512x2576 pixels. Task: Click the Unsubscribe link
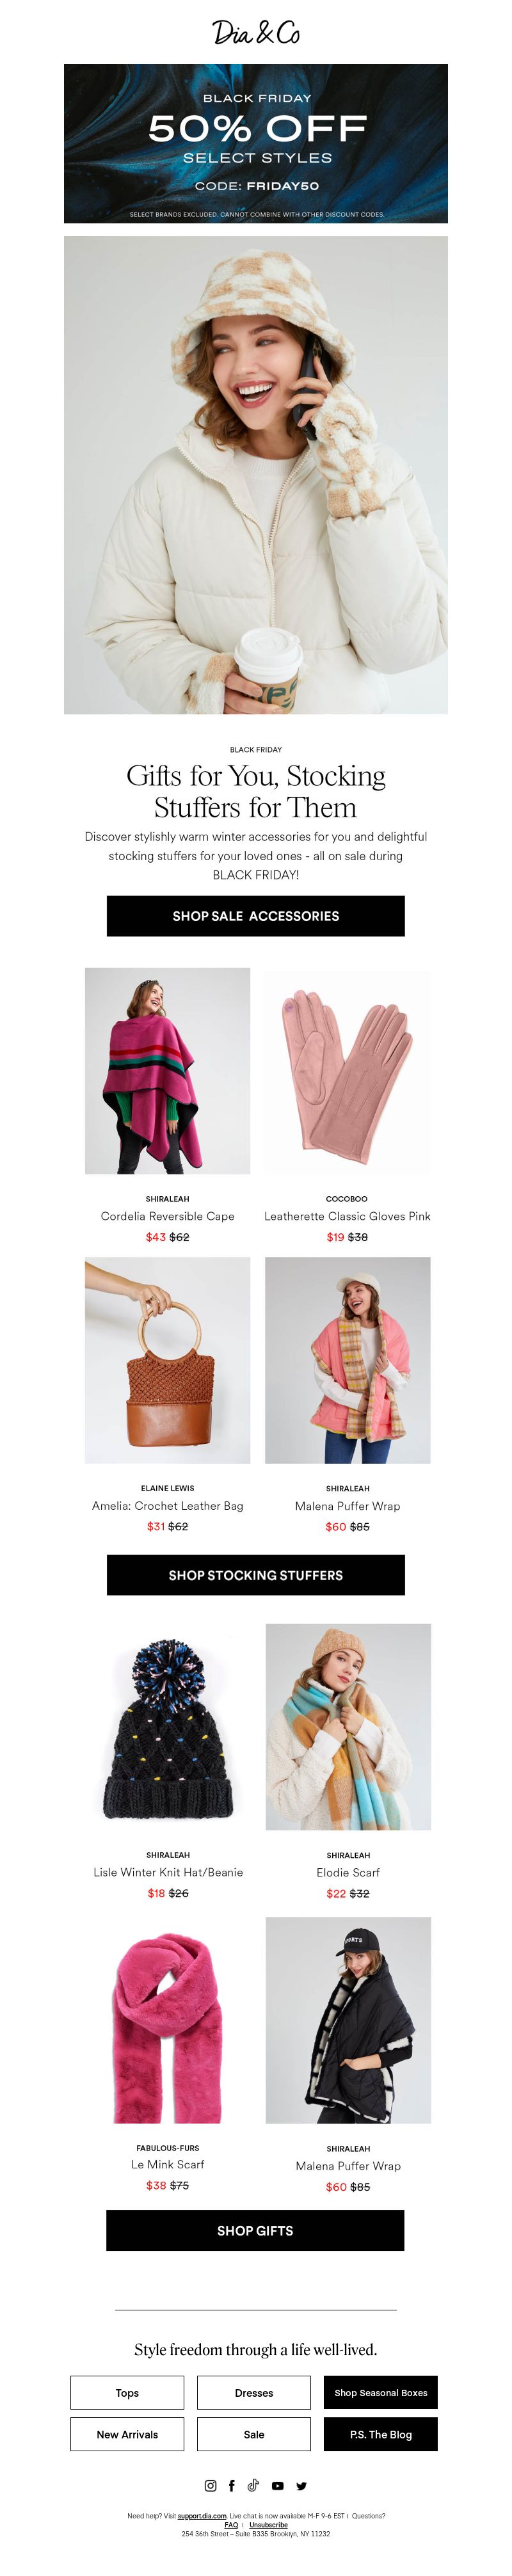click(268, 2525)
